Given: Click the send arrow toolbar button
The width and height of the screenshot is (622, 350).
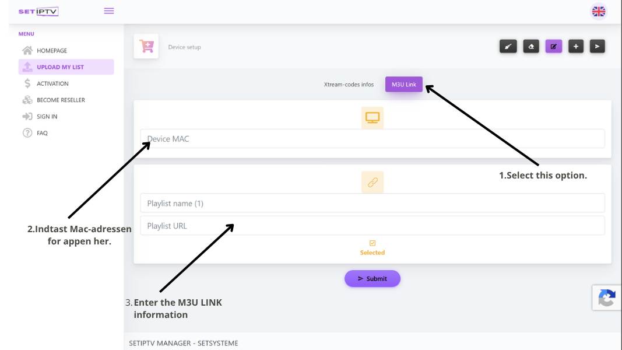Looking at the screenshot, I should [598, 47].
